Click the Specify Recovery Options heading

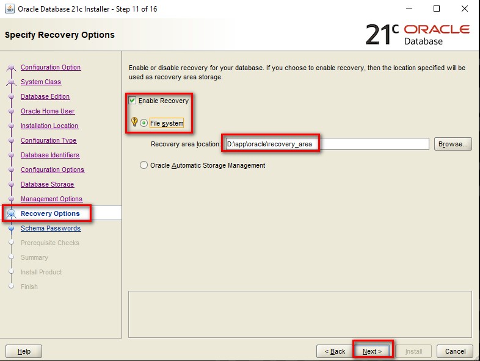tap(60, 35)
